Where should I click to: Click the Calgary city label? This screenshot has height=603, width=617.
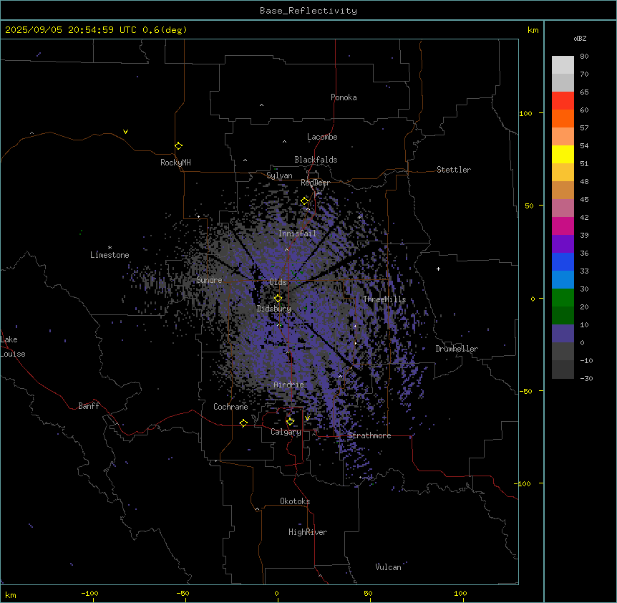click(286, 432)
